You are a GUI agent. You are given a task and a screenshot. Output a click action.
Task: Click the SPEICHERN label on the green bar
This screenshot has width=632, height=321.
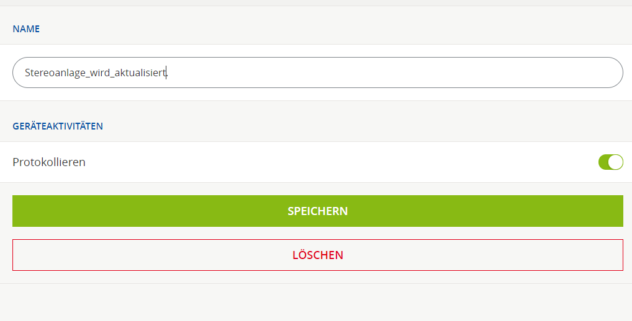click(317, 211)
